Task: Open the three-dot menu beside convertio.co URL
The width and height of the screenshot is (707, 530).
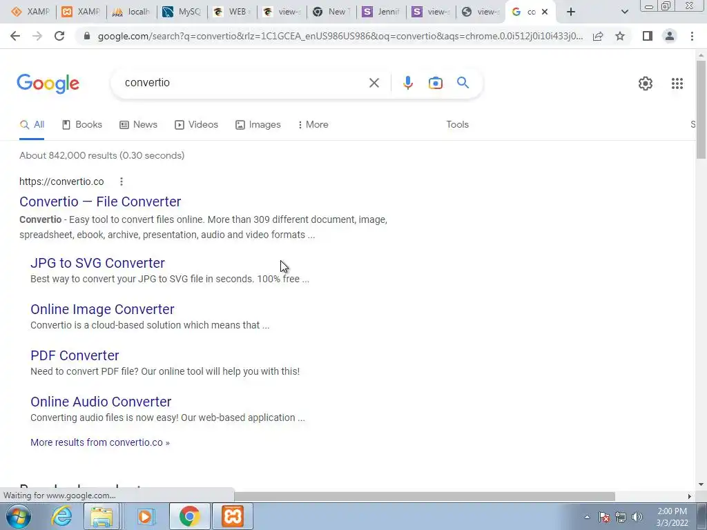Action: [122, 181]
